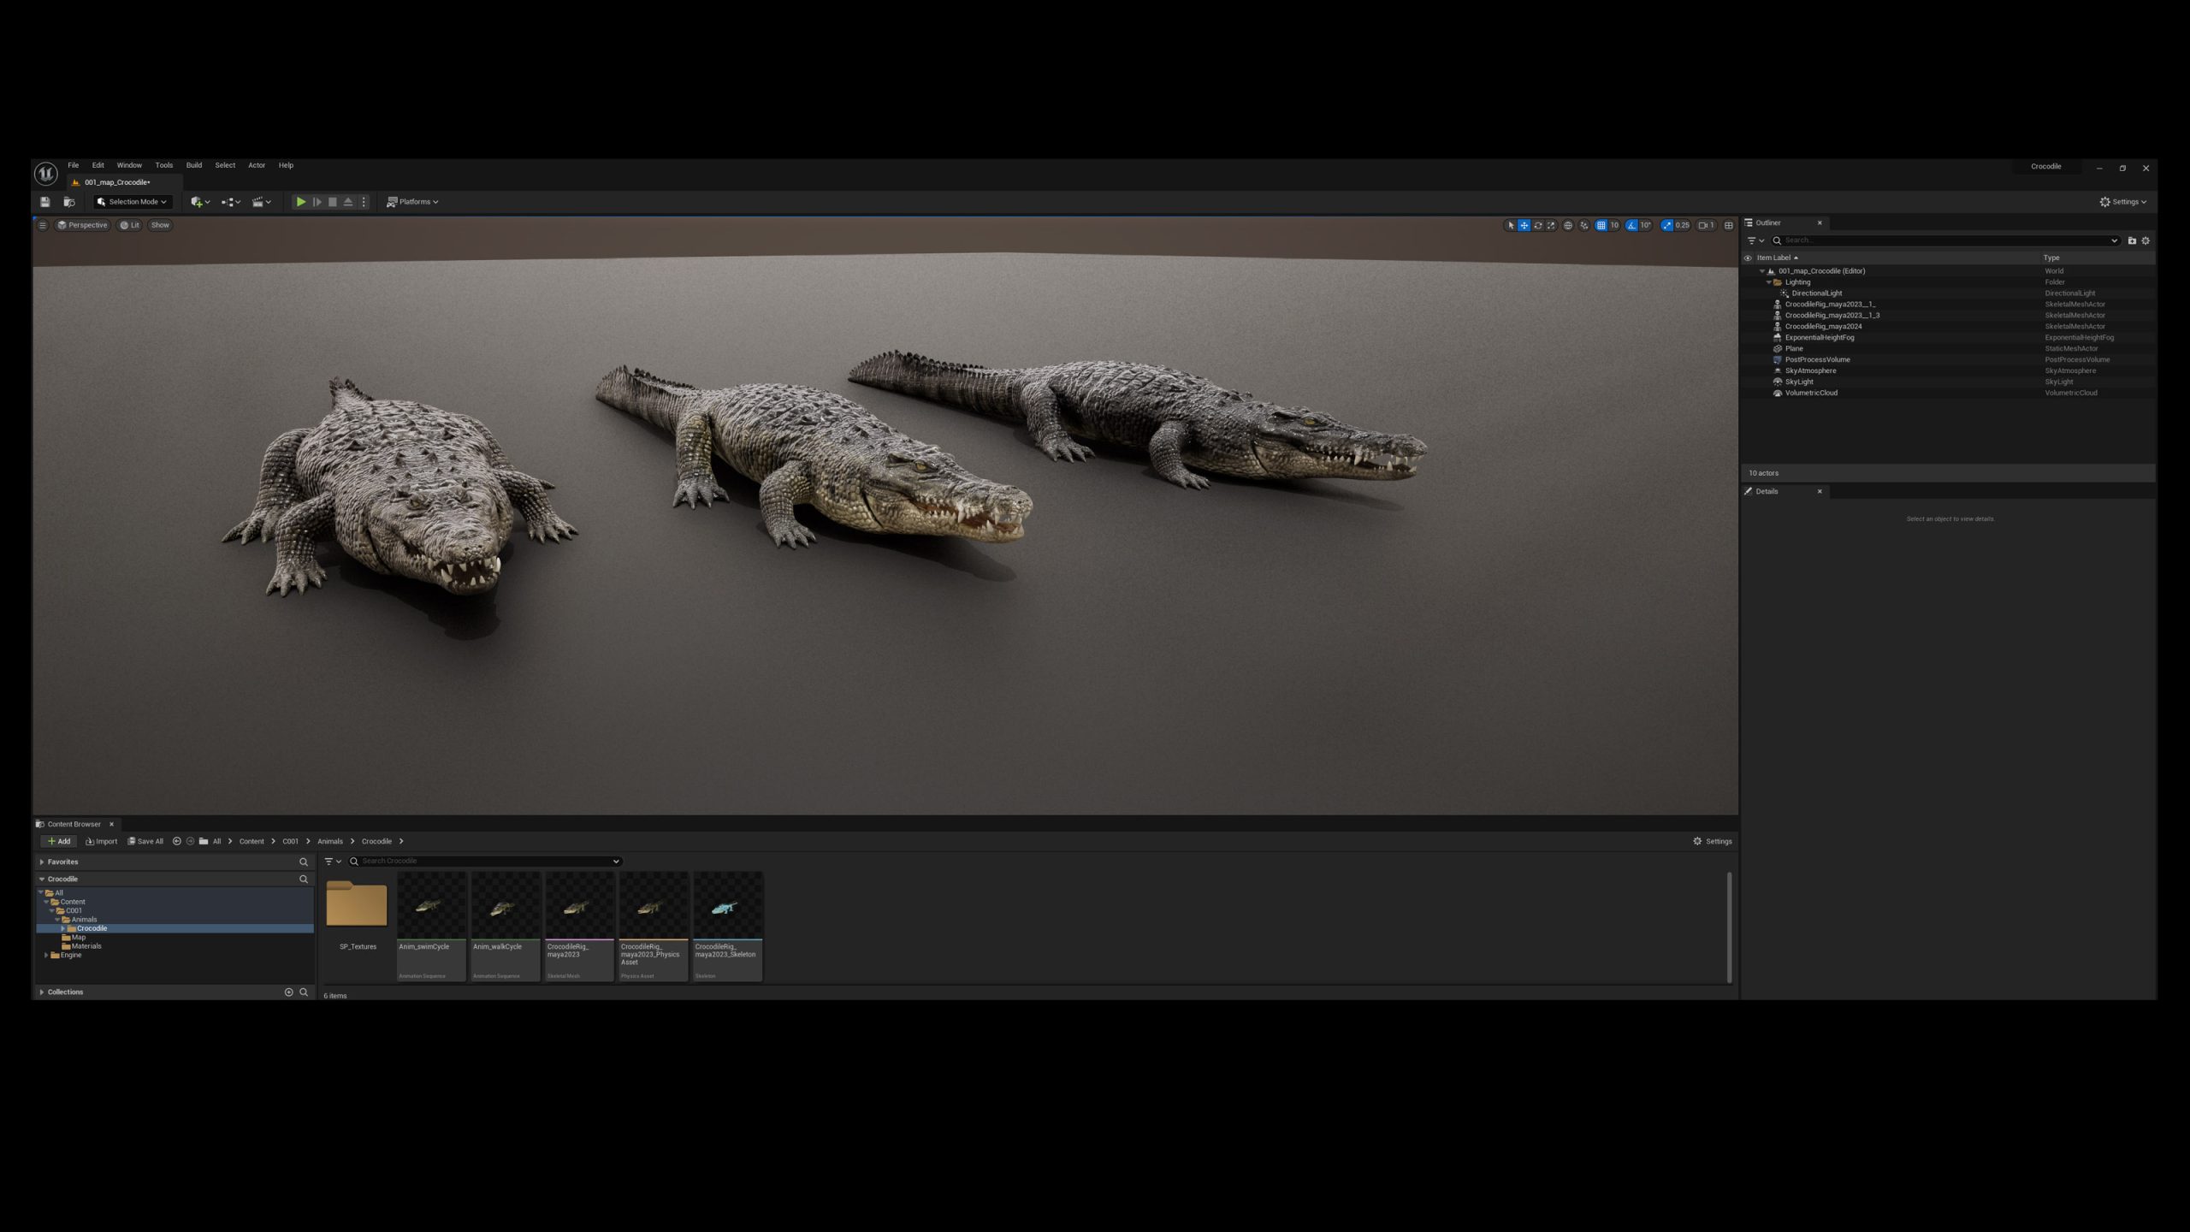2190x1232 pixels.
Task: Open the quick add actor cube menu
Action: pyautogui.click(x=200, y=202)
